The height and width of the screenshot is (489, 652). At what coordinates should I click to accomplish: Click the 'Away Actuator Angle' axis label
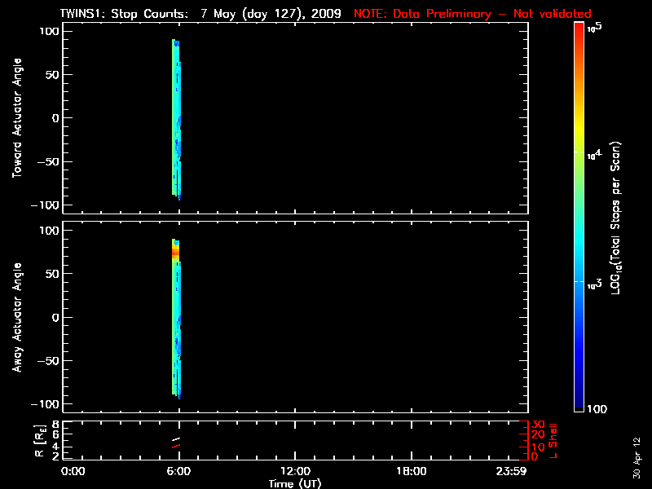tap(15, 318)
